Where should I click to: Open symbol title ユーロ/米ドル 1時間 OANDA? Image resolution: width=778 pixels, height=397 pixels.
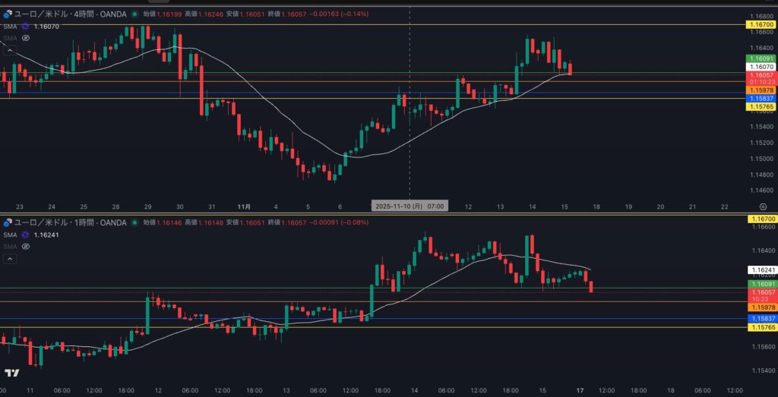click(x=70, y=222)
